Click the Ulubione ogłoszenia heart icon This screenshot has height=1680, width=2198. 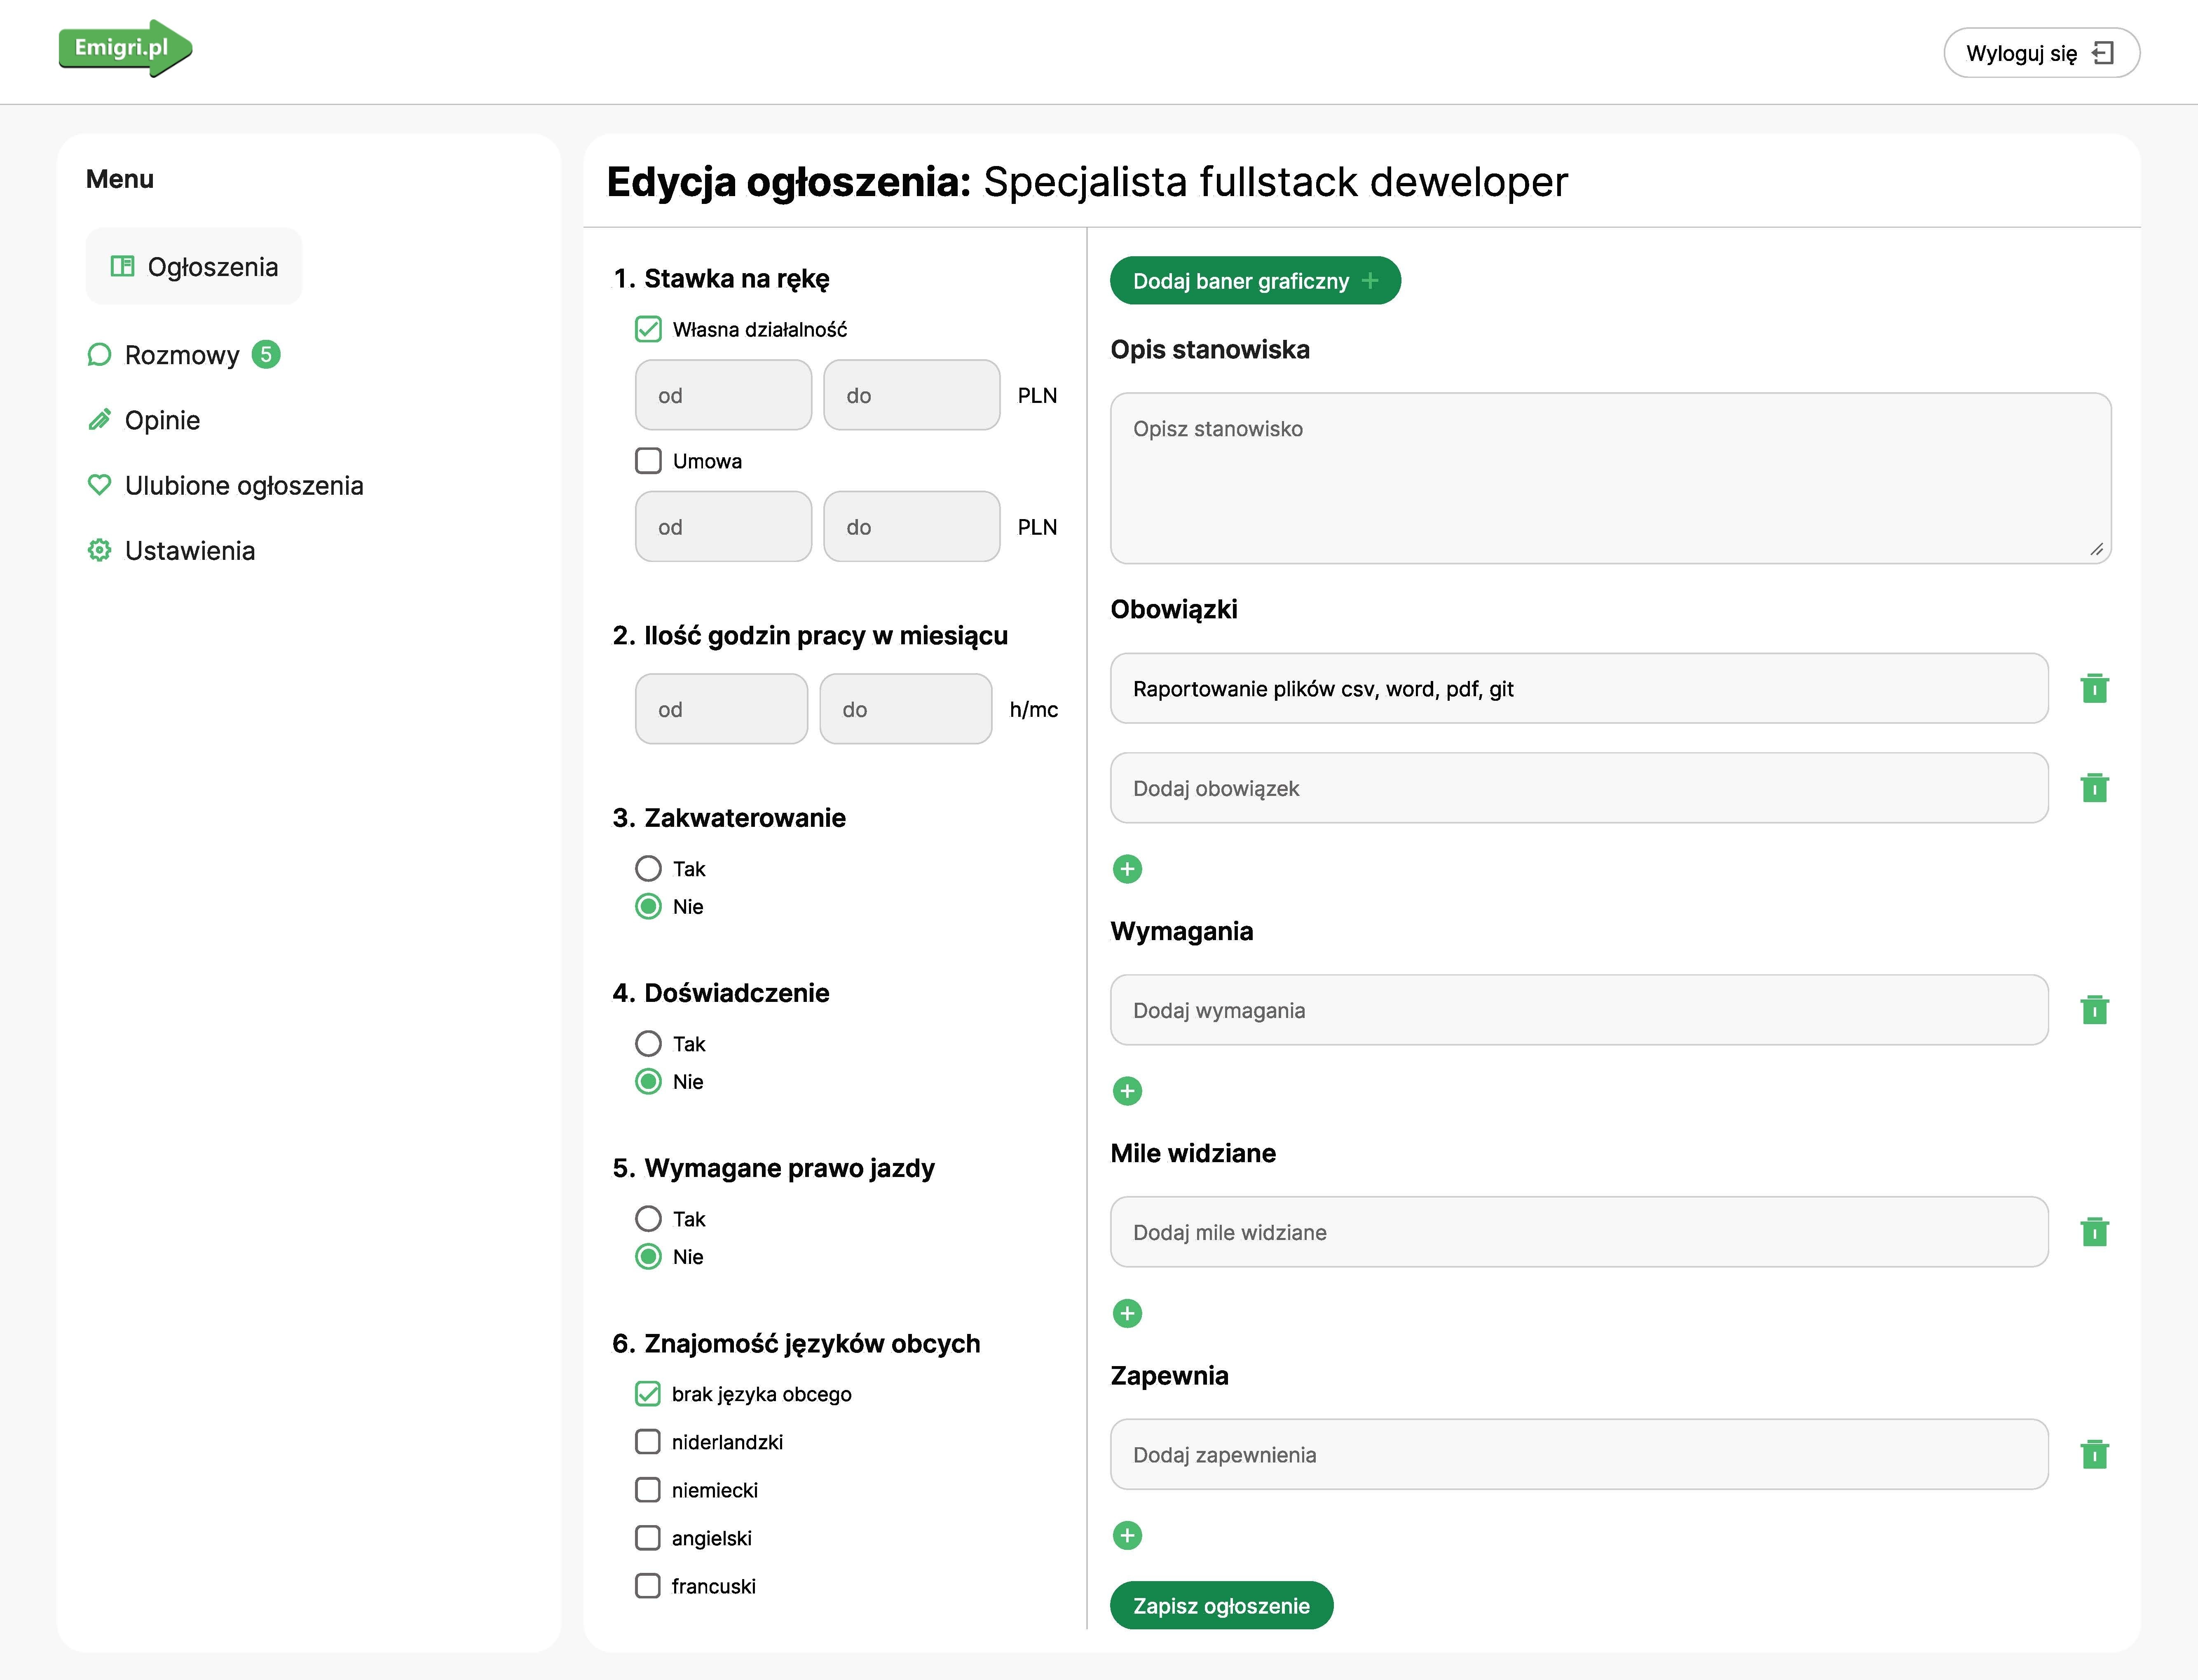click(x=99, y=485)
